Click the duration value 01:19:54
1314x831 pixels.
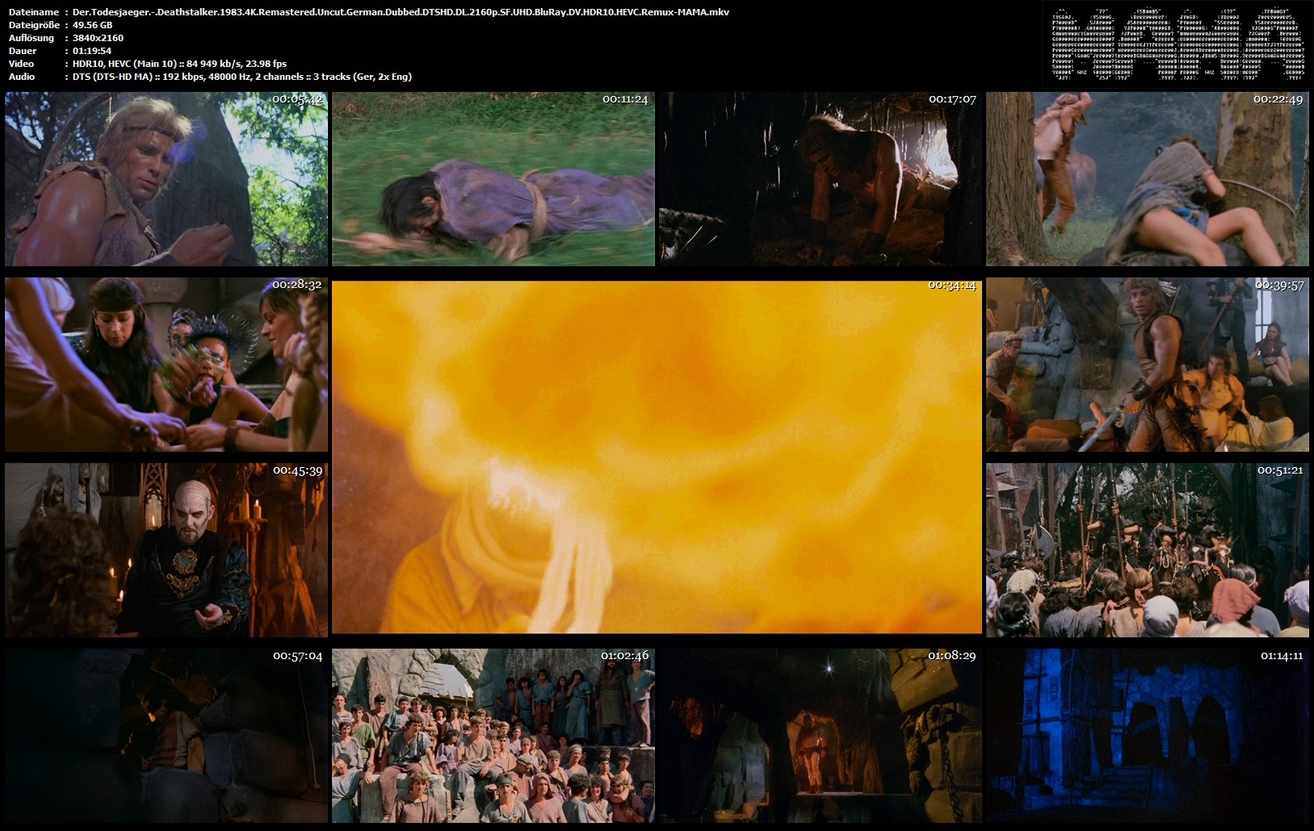click(92, 51)
